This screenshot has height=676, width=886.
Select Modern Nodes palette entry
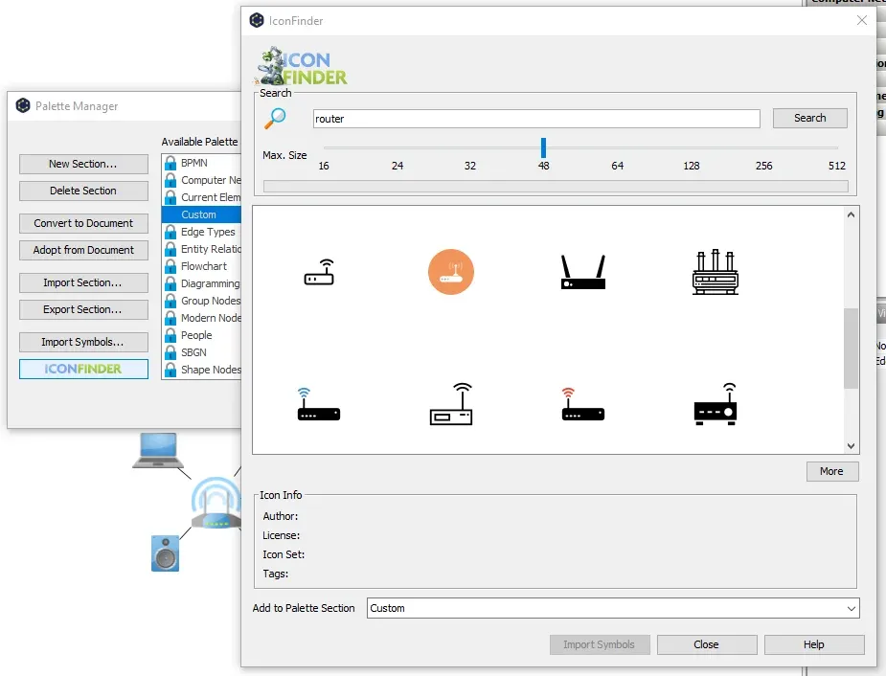[x=201, y=318]
